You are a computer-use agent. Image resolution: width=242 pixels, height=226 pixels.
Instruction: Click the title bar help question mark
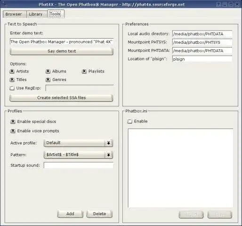pos(219,4)
